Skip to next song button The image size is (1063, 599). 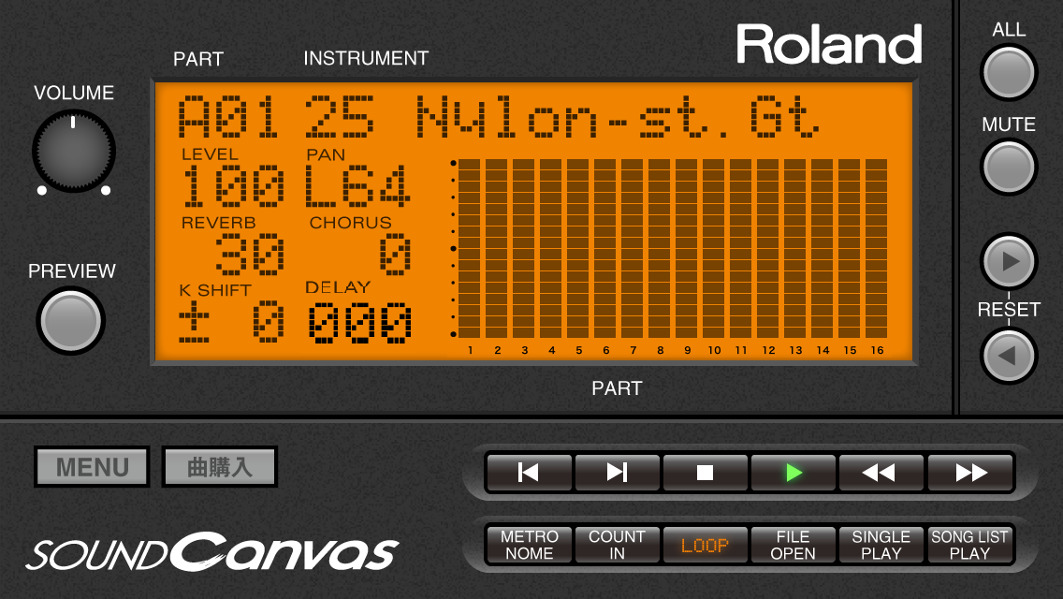[617, 473]
